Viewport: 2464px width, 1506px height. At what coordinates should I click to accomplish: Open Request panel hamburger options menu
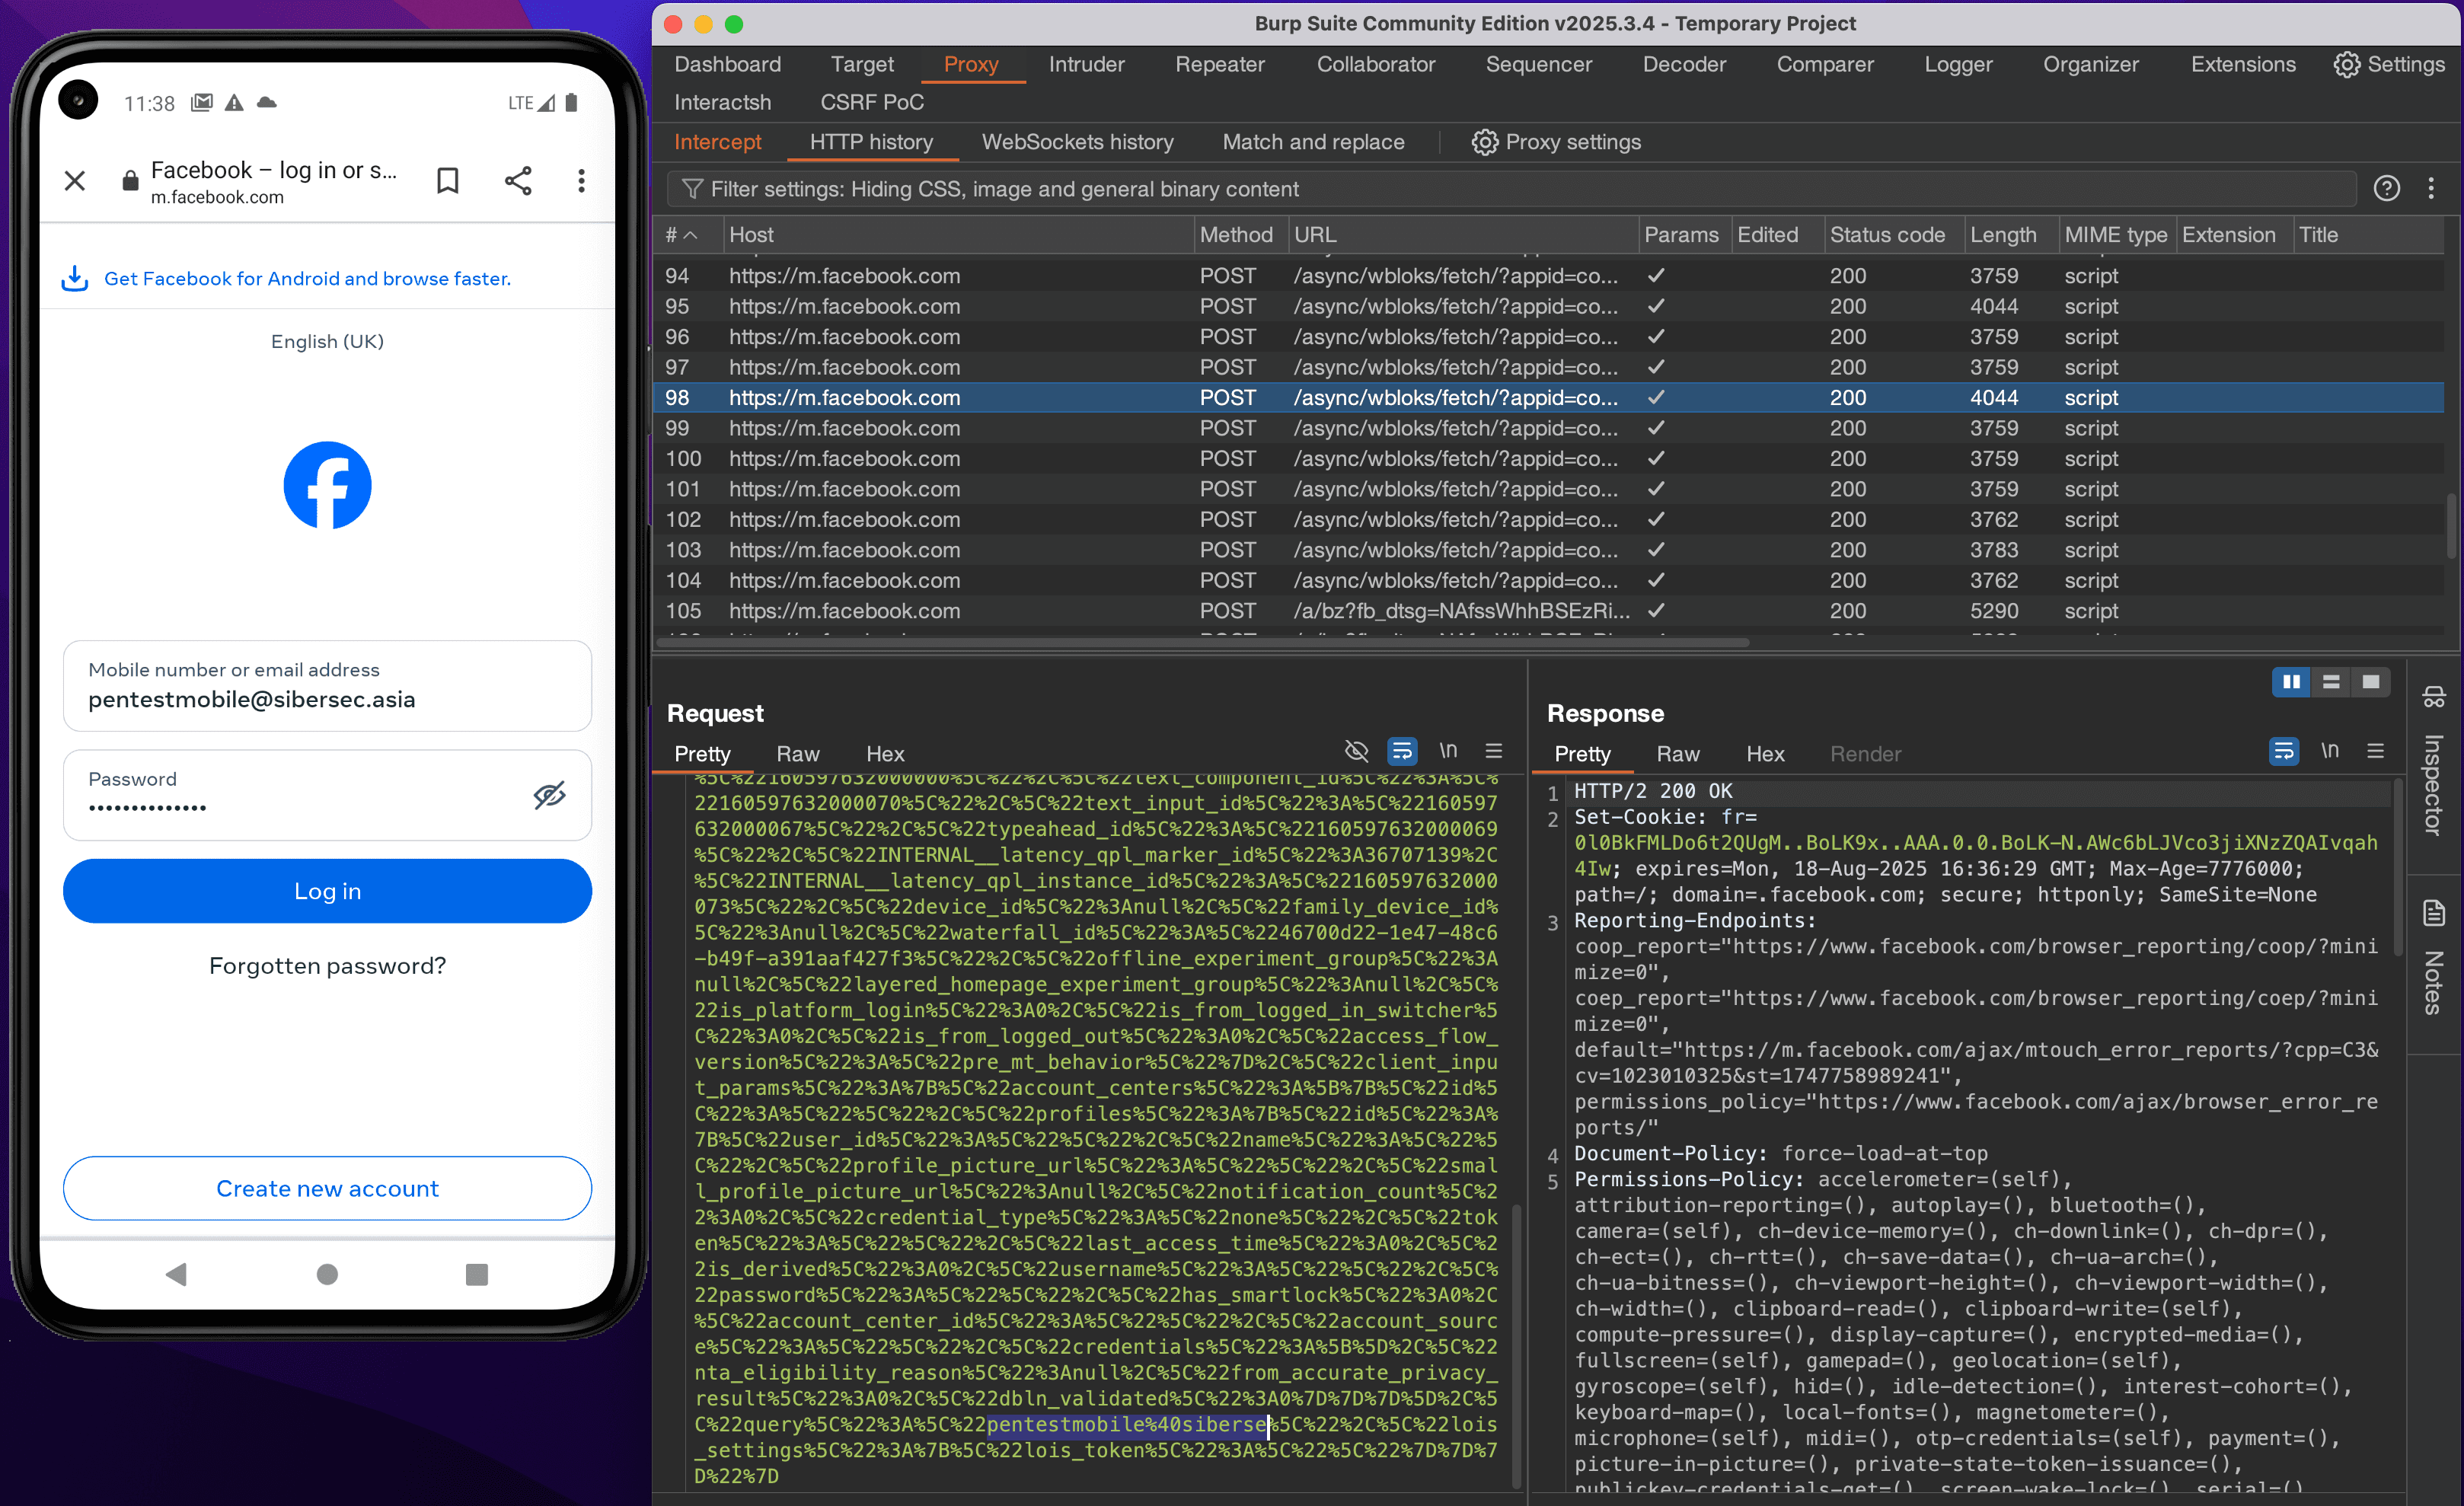coord(1493,751)
